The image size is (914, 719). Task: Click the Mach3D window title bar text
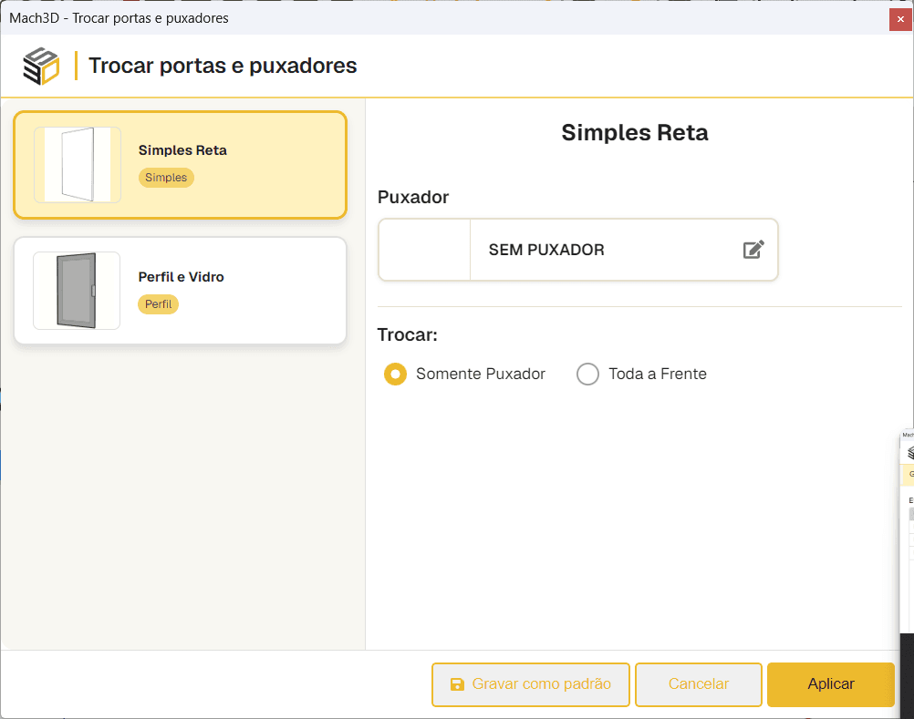point(119,18)
